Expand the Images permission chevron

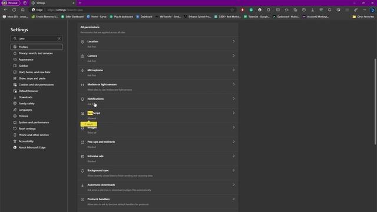(233, 127)
